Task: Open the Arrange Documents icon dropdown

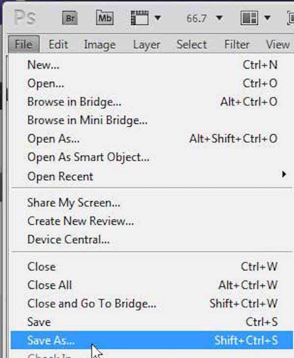Action: [255, 18]
